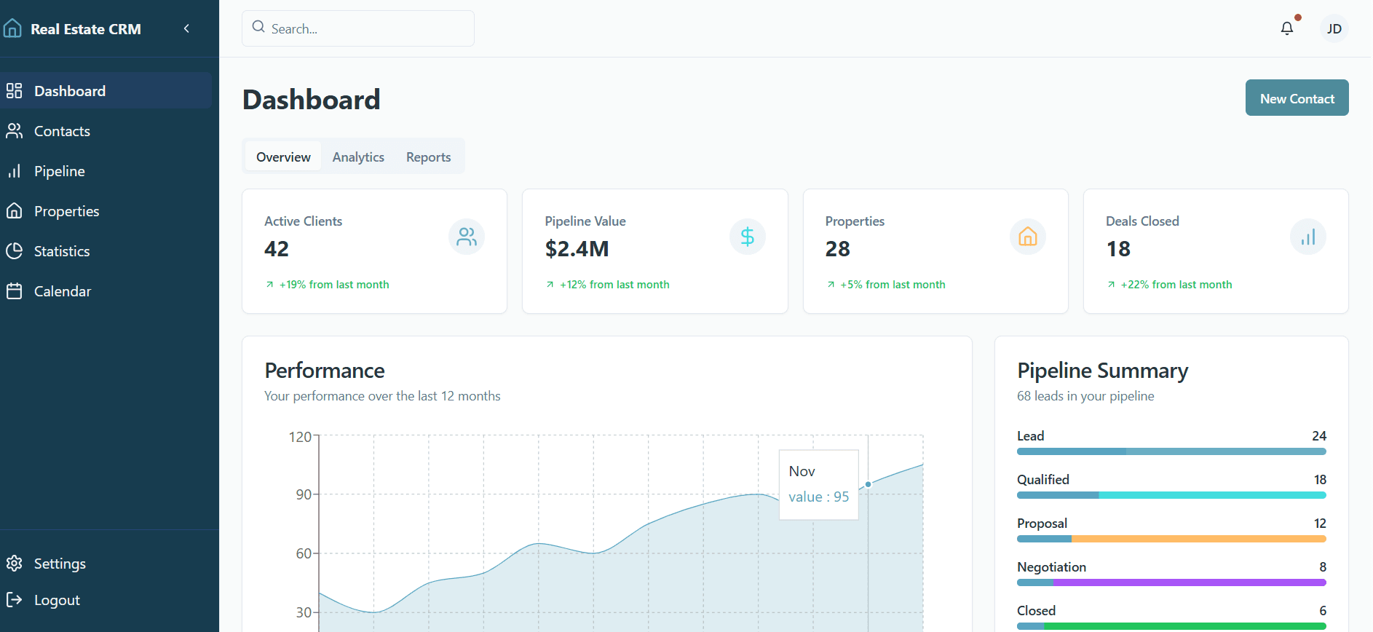Screen dimensions: 1373x632
Task: Click the Settings gear icon
Action: 14,564
